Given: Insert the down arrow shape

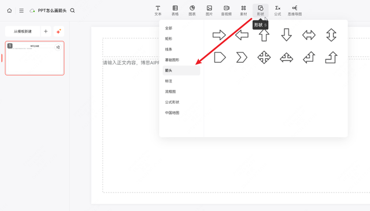Looking at the screenshot, I should [287, 35].
